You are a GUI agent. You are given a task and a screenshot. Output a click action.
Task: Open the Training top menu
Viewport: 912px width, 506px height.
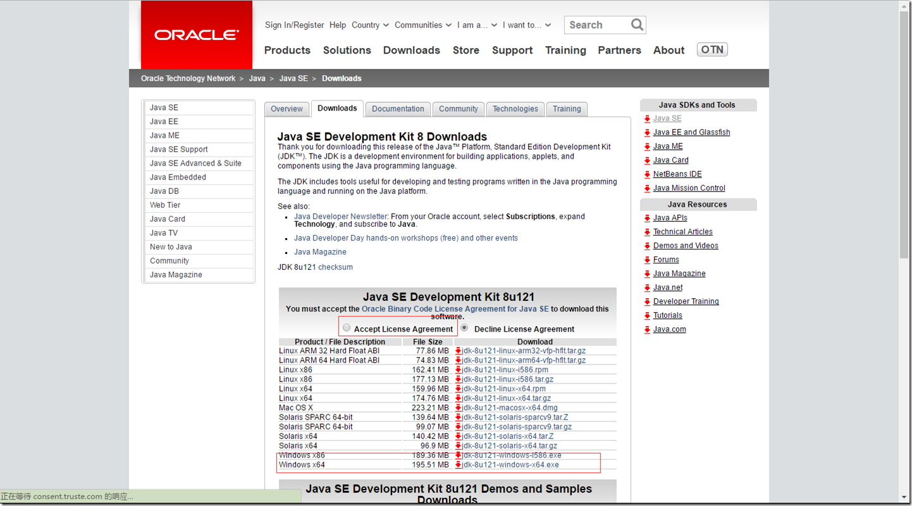565,50
